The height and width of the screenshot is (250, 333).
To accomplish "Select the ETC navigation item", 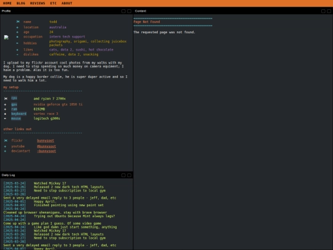I will [53, 3].
